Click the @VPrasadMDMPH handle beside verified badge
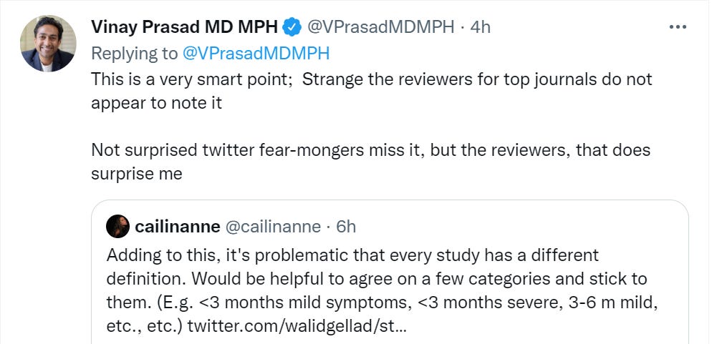The image size is (712, 344). (380, 27)
